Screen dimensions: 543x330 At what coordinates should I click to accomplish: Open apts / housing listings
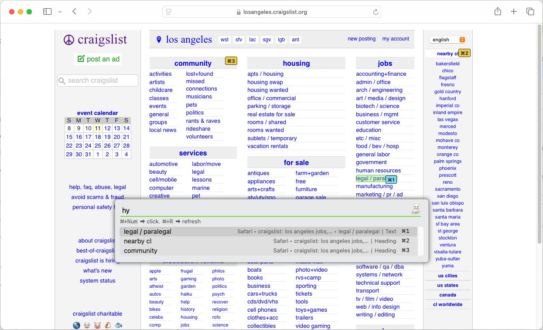tap(265, 74)
